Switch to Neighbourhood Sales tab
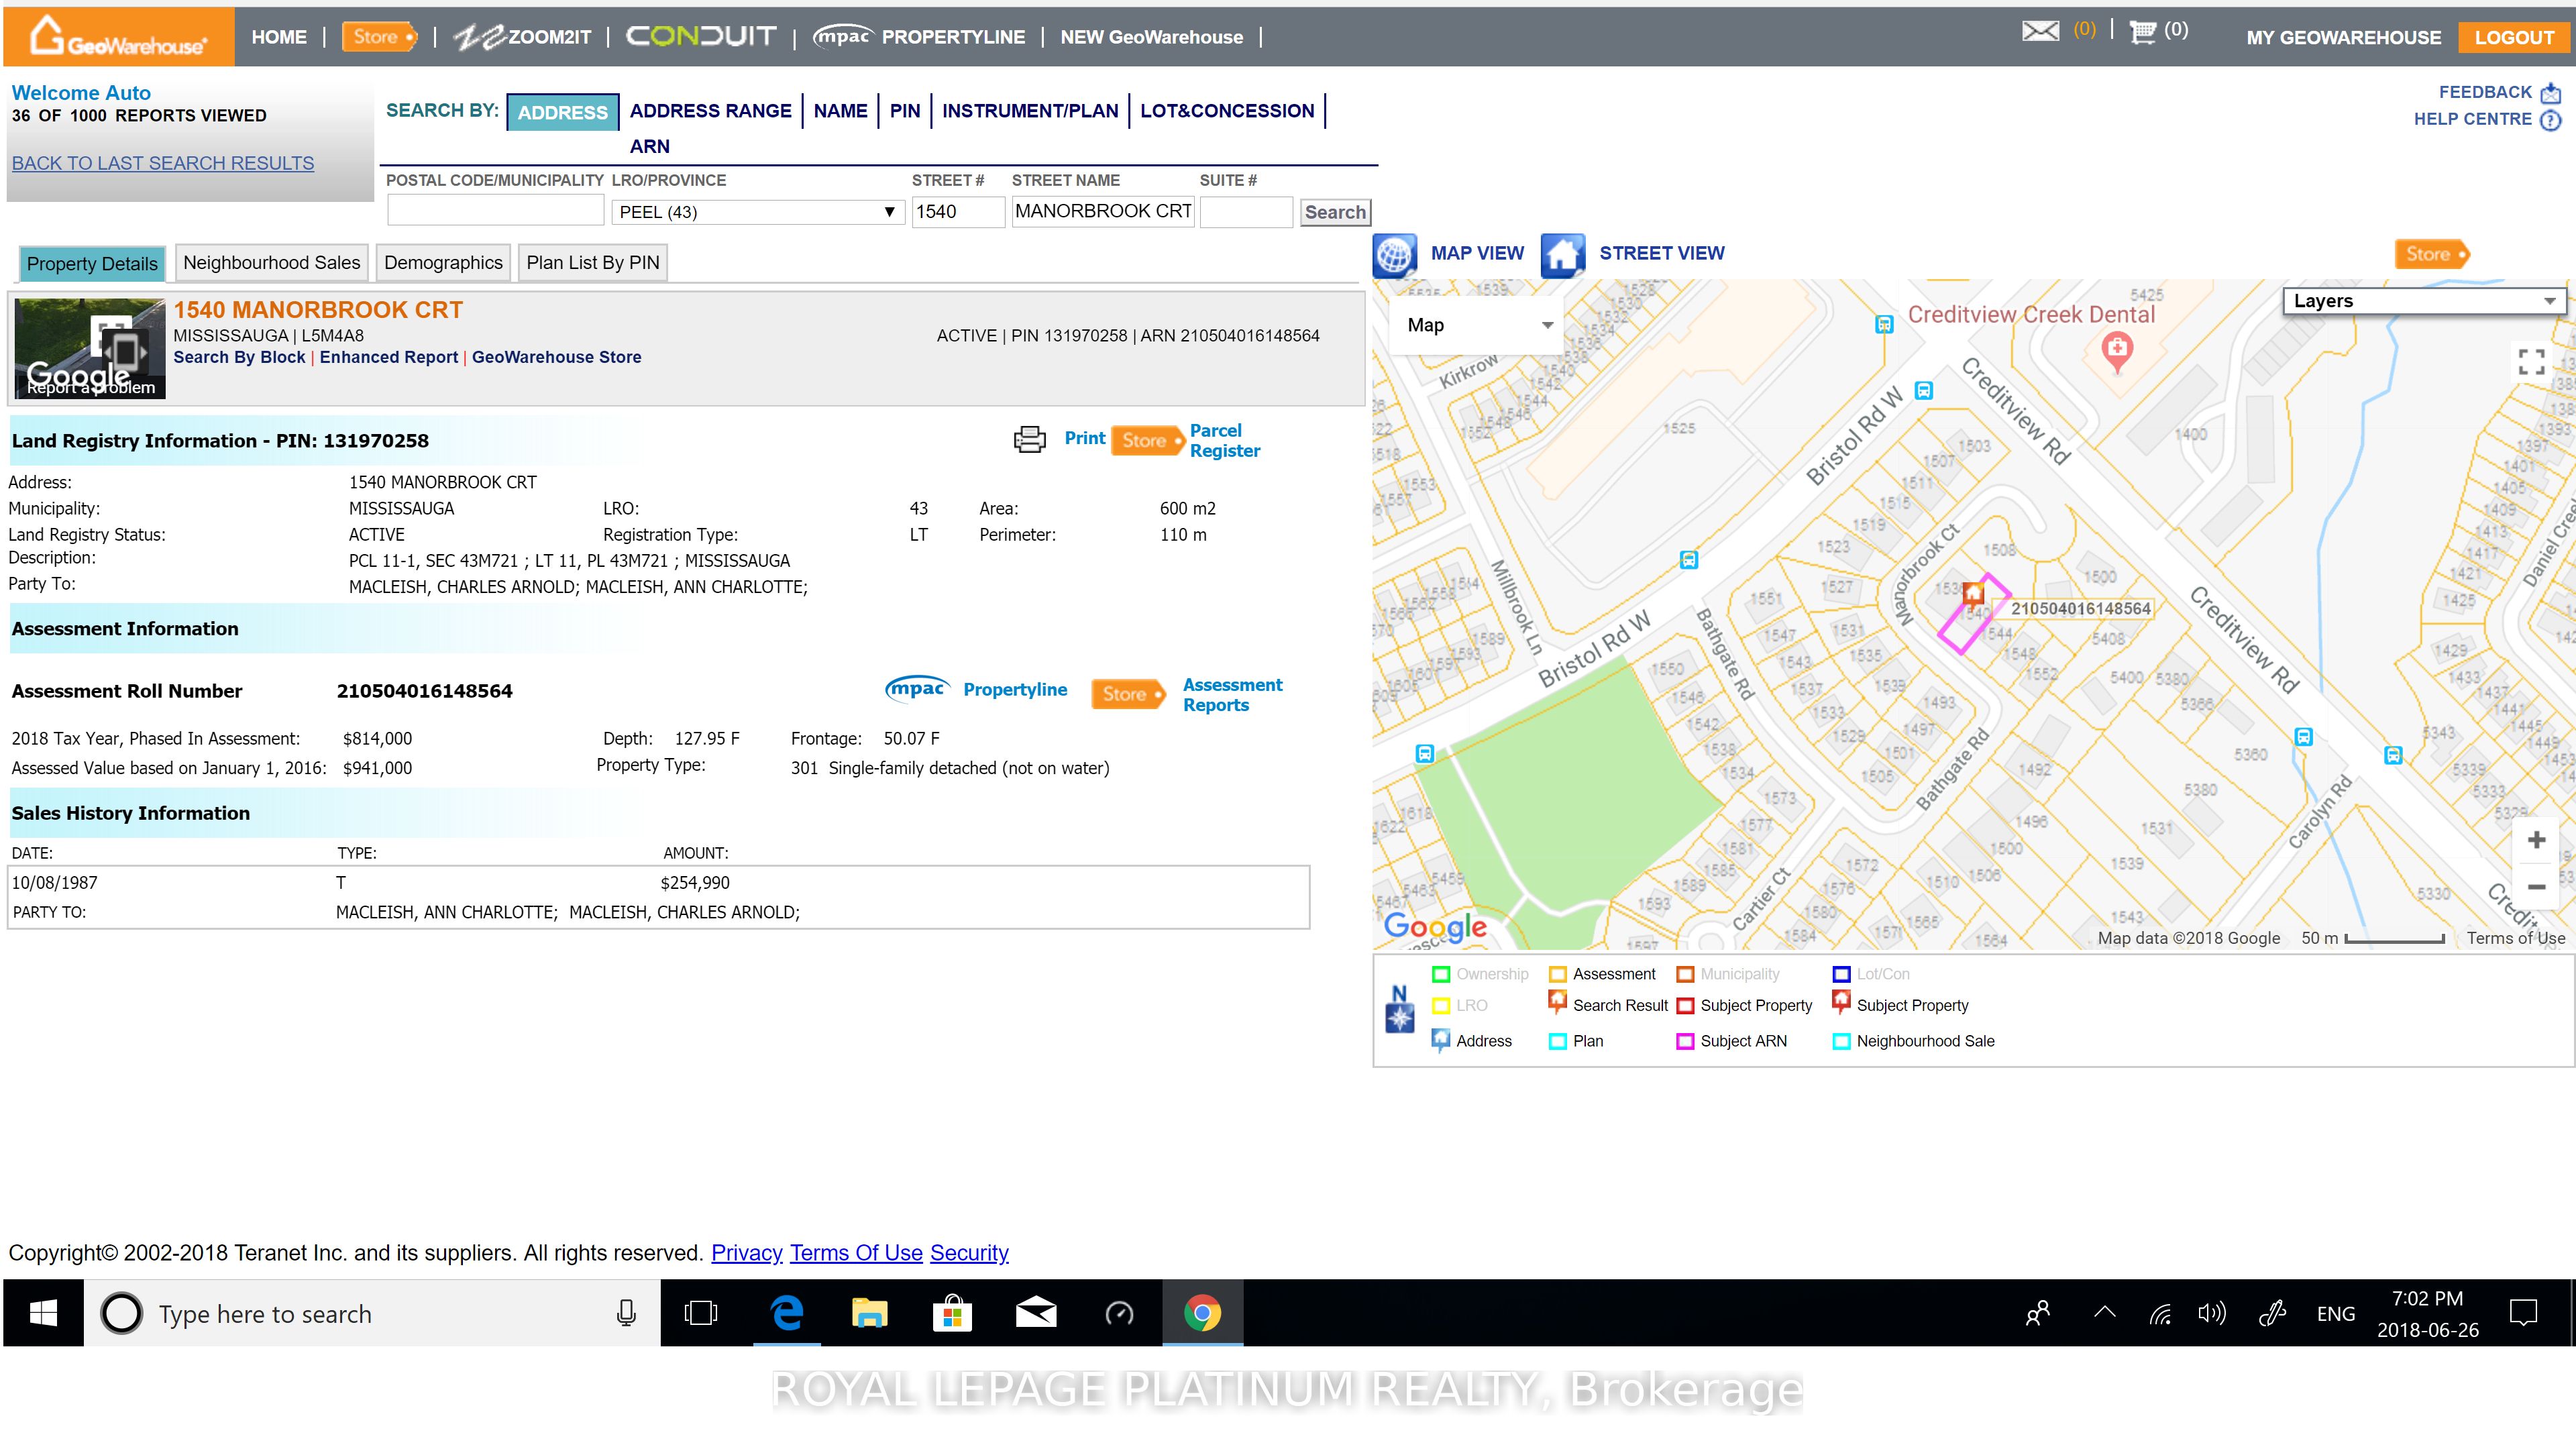Viewport: 2576px width, 1449px height. [271, 263]
